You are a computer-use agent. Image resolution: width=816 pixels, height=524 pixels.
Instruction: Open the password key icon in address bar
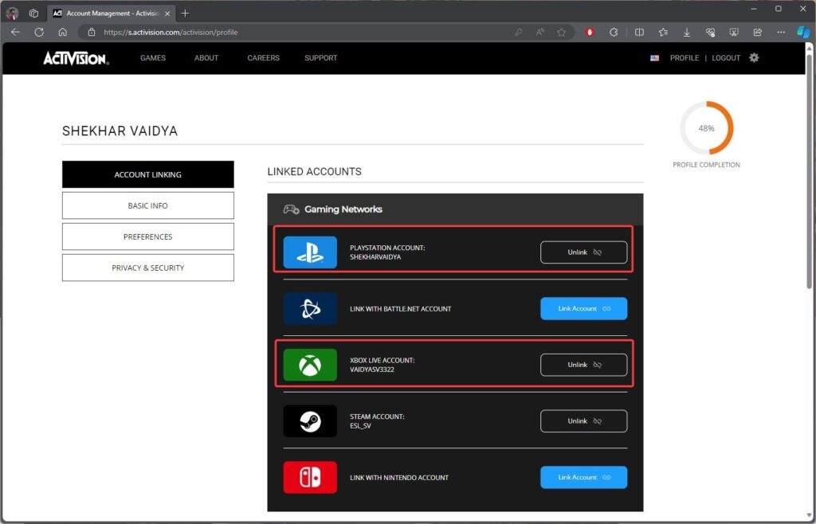click(518, 32)
